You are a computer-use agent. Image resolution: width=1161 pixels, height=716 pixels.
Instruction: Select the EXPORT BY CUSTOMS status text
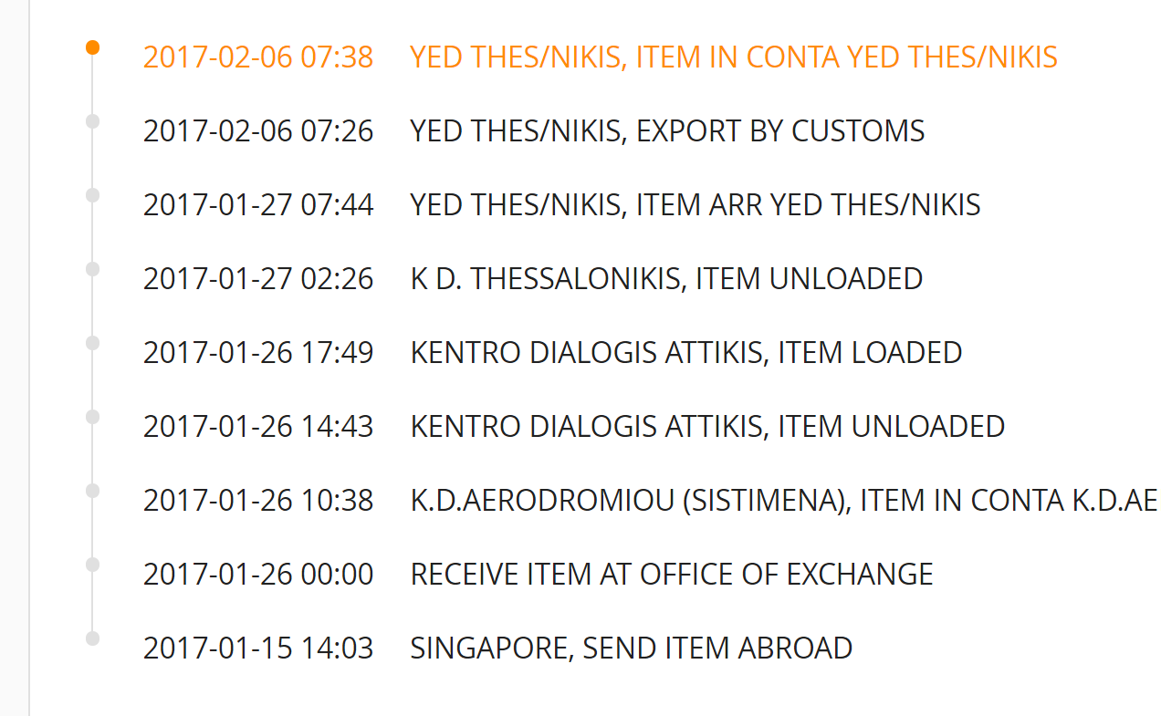pyautogui.click(x=667, y=131)
